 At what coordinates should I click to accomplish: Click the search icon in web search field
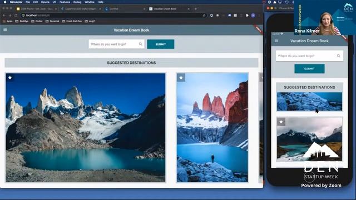141,44
